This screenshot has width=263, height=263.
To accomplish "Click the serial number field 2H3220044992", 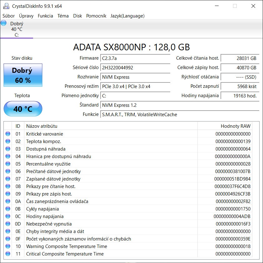I will (x=135, y=68).
